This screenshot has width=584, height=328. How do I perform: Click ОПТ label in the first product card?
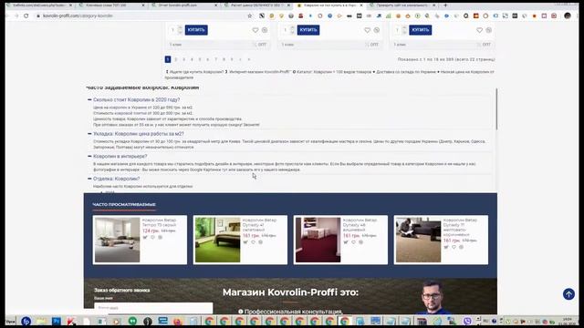coord(262,45)
